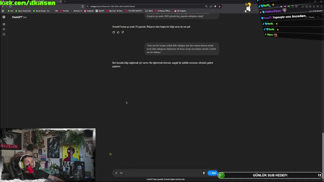324x182 pixels.
Task: Open a new browser tab with plus
Action: 65,1
